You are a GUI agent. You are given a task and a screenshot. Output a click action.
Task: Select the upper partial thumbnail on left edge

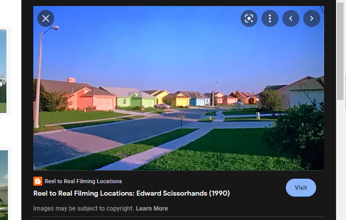pos(3,71)
